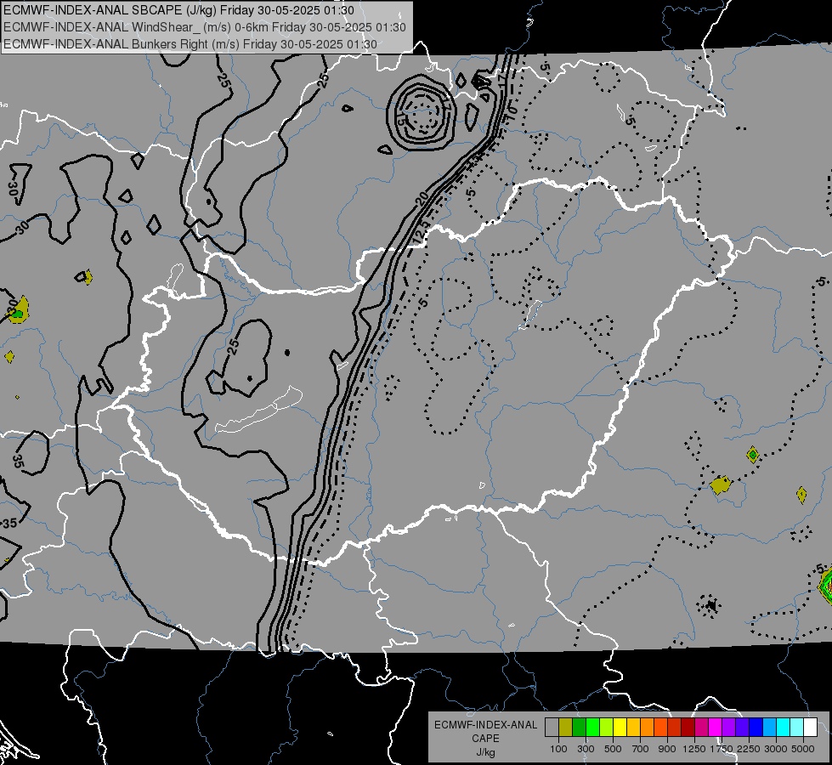Choose the pure yellow CAPE legend swatch
The image size is (832, 765).
pyautogui.click(x=620, y=727)
